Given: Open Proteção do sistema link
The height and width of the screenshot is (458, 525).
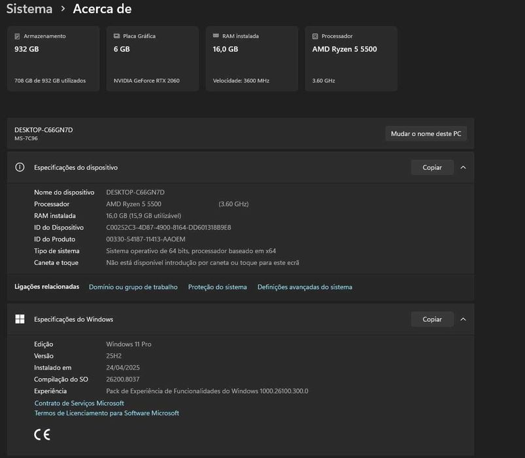Looking at the screenshot, I should pyautogui.click(x=217, y=287).
